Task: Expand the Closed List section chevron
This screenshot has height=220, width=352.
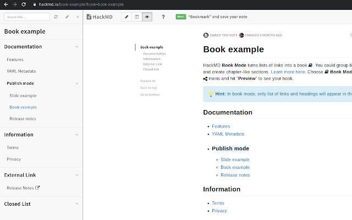Action: tap(77, 204)
